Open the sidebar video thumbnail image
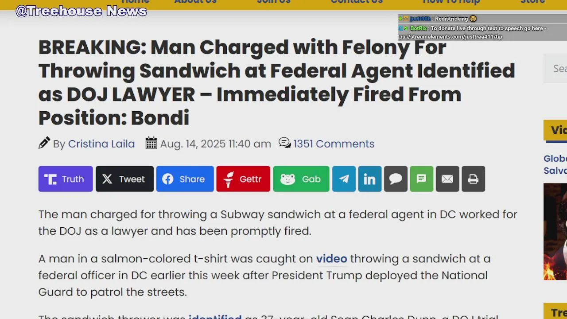This screenshot has height=319, width=567. point(555,232)
